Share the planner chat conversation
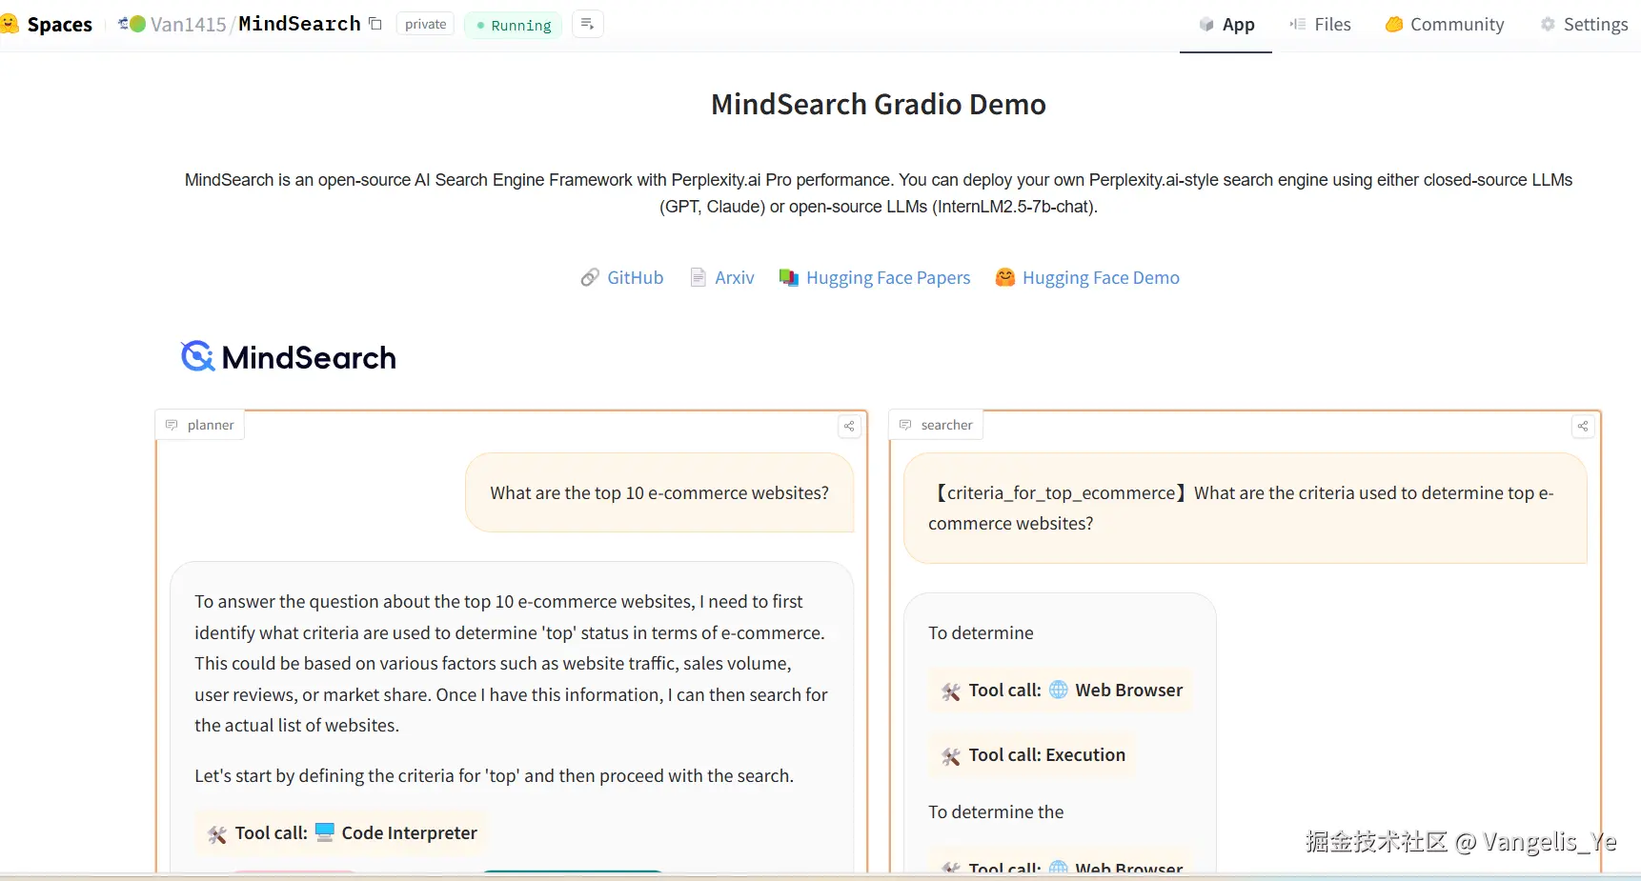The height and width of the screenshot is (881, 1641). click(848, 426)
